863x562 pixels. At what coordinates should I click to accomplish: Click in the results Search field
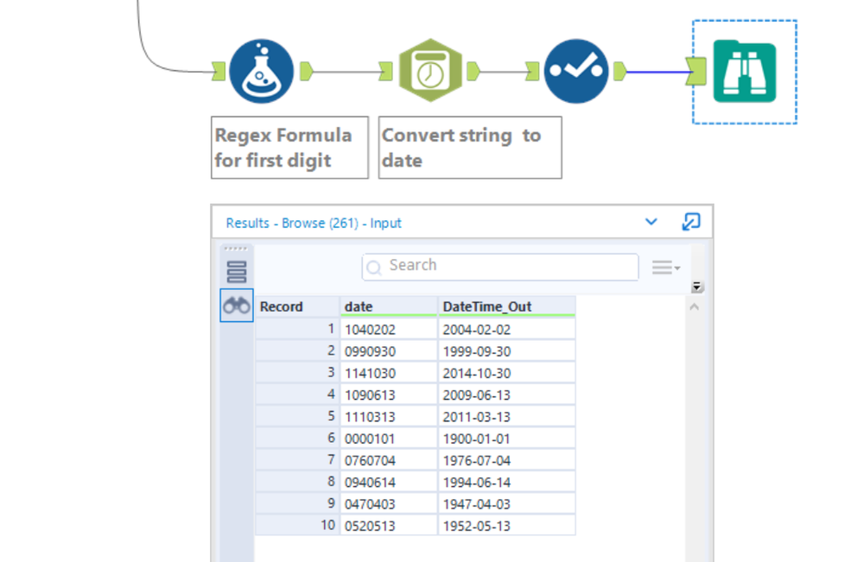point(500,267)
